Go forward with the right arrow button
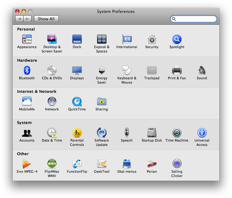The width and height of the screenshot is (232, 198). 27,19
